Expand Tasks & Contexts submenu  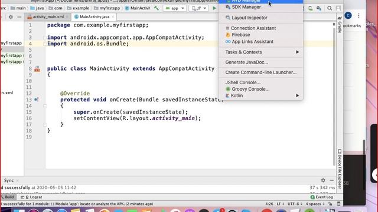[260, 52]
